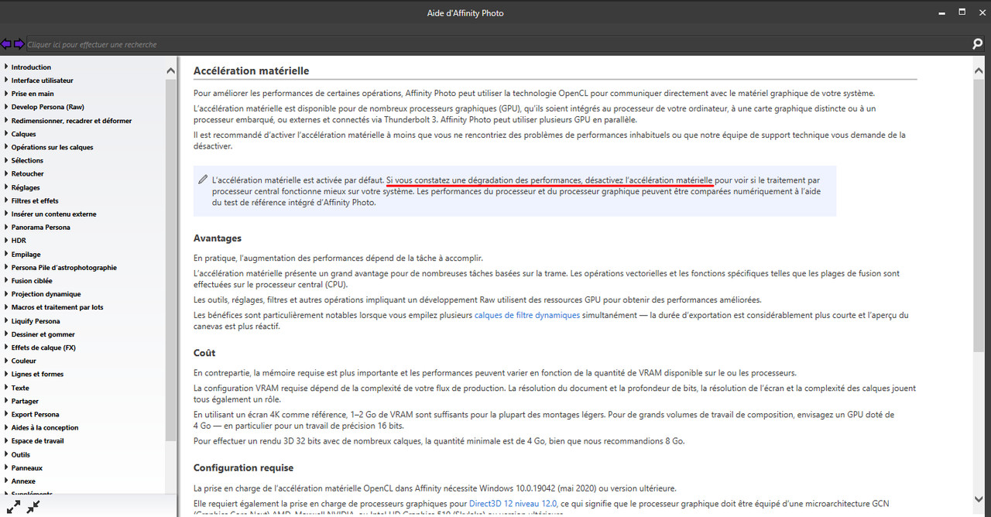Open Macros et traitement par lots

coord(57,307)
